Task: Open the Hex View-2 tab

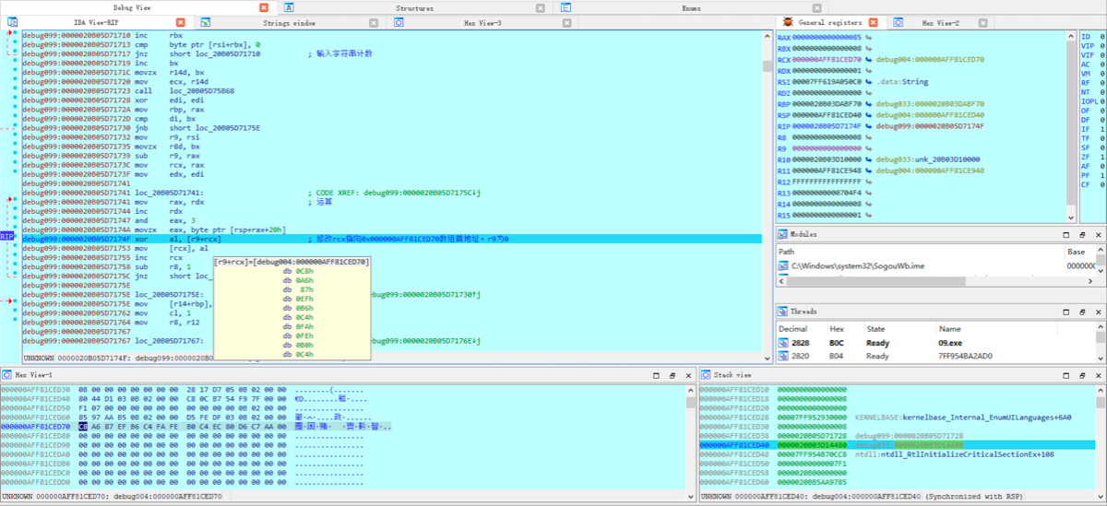Action: 940,21
